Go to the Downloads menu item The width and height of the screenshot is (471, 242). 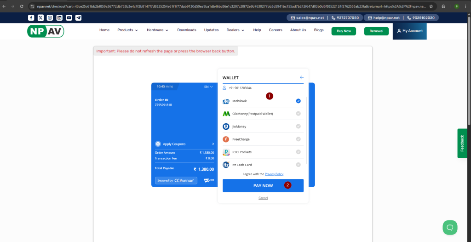tap(187, 30)
